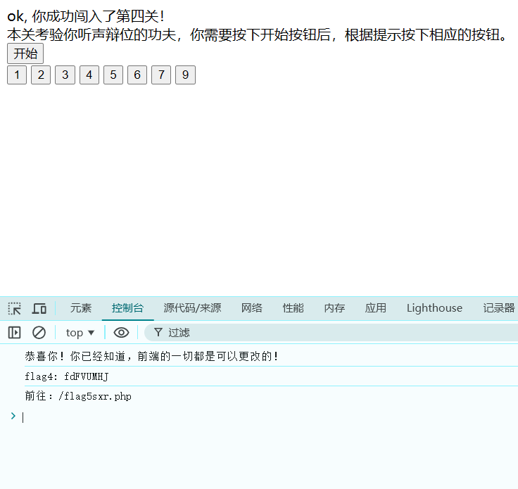Toggle the device toolbar icon
Screen dimensions: 518x489
point(39,308)
